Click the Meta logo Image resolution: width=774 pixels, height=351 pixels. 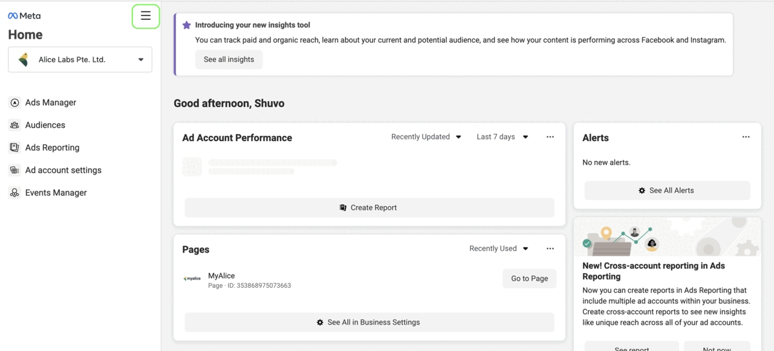click(24, 16)
